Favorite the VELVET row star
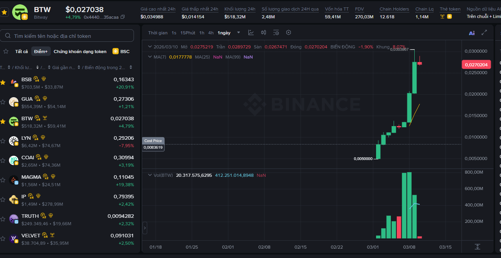The image size is (501, 258). (x=3, y=238)
